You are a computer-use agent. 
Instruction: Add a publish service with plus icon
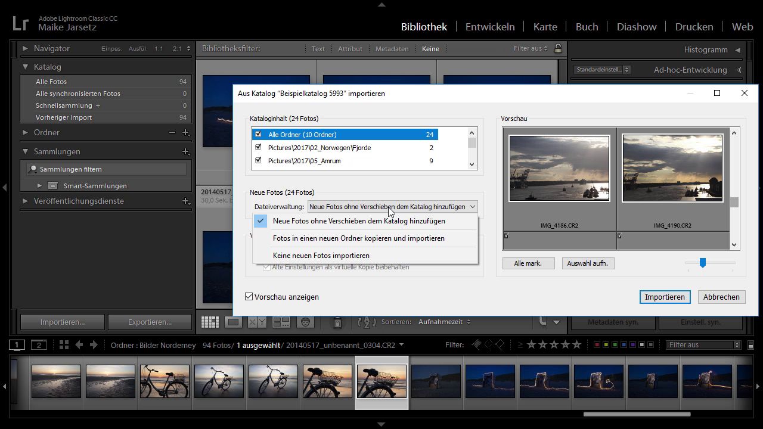(185, 201)
